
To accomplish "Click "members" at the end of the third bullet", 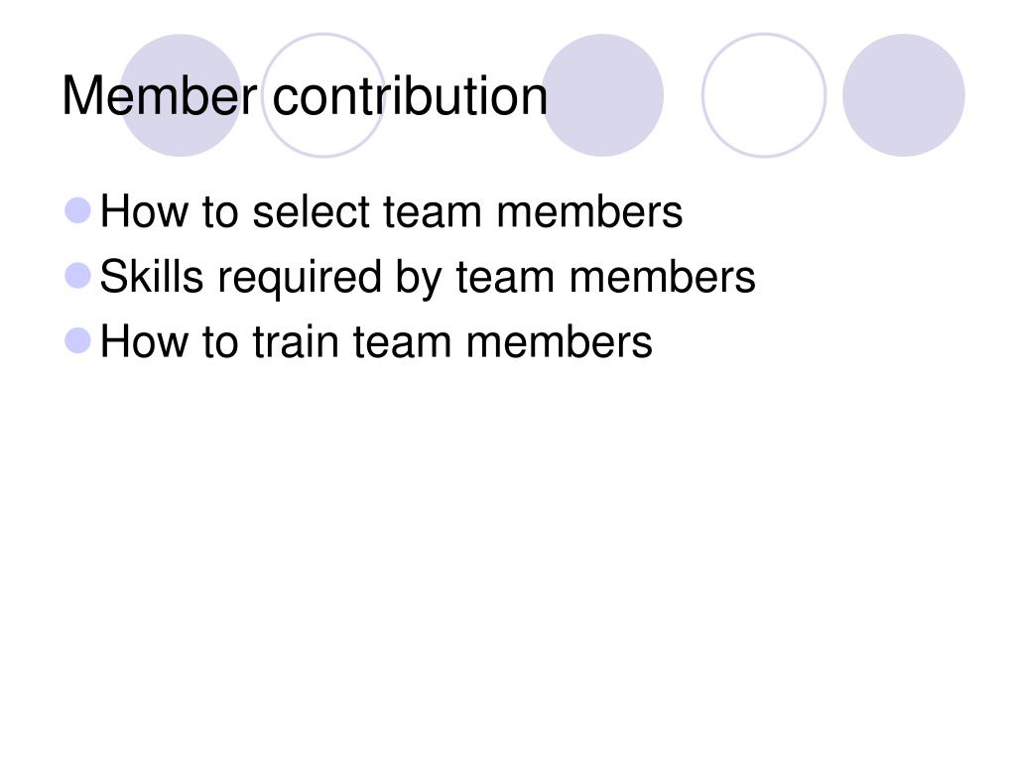I will [x=560, y=342].
